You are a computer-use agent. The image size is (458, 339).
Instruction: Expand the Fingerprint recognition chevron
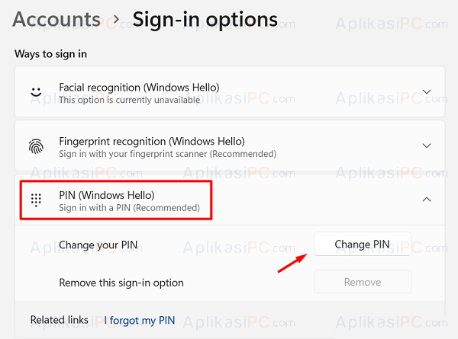tap(427, 146)
